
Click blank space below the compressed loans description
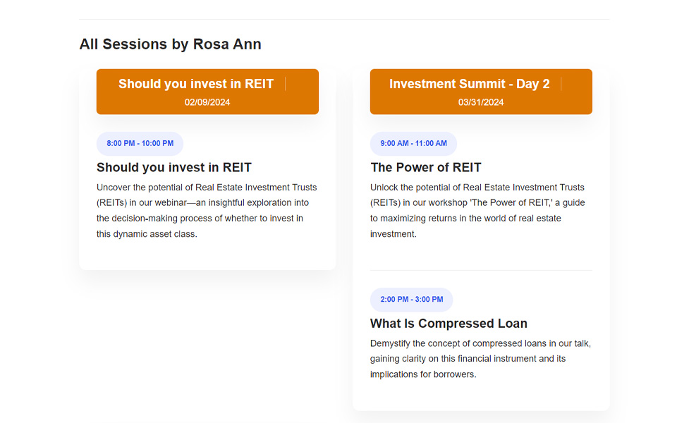pyautogui.click(x=481, y=396)
